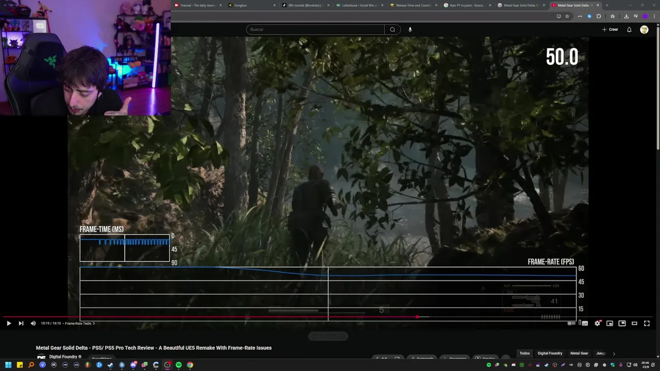Viewport: 660px width, 371px height.
Task: Open the Frame-Rate Tests chapter list
Action: pos(79,324)
